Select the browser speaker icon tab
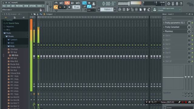Screen dimensions: 194x109 pos(23,18)
